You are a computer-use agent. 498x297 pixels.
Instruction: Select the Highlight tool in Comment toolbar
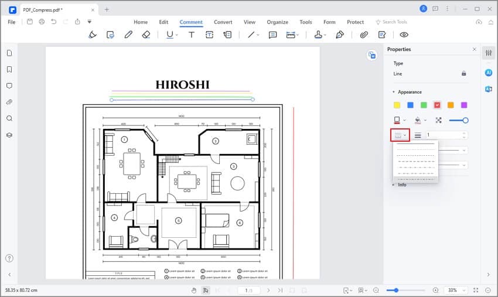[x=93, y=35]
